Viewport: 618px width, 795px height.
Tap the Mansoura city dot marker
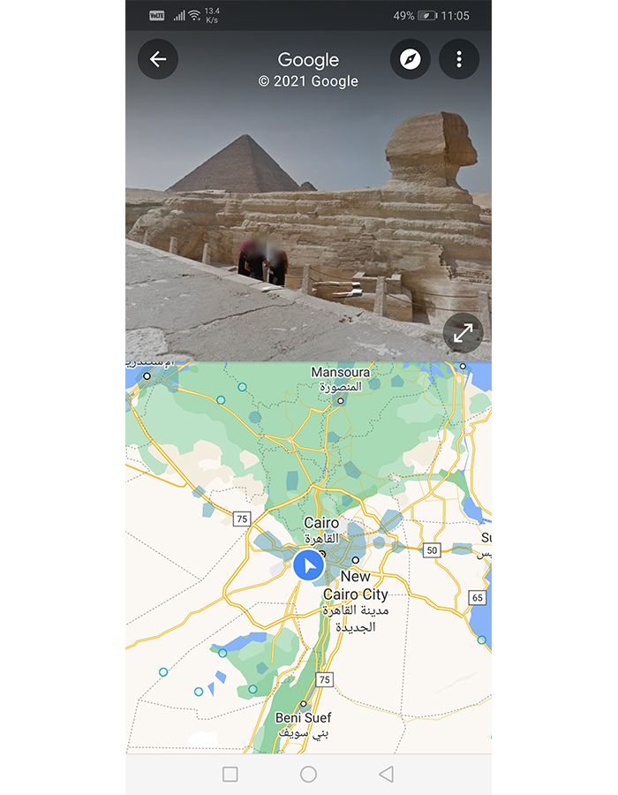click(x=341, y=400)
